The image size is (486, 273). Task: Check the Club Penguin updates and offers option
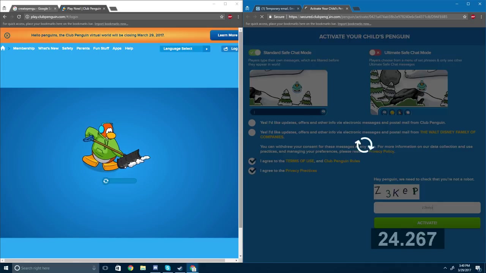(252, 123)
